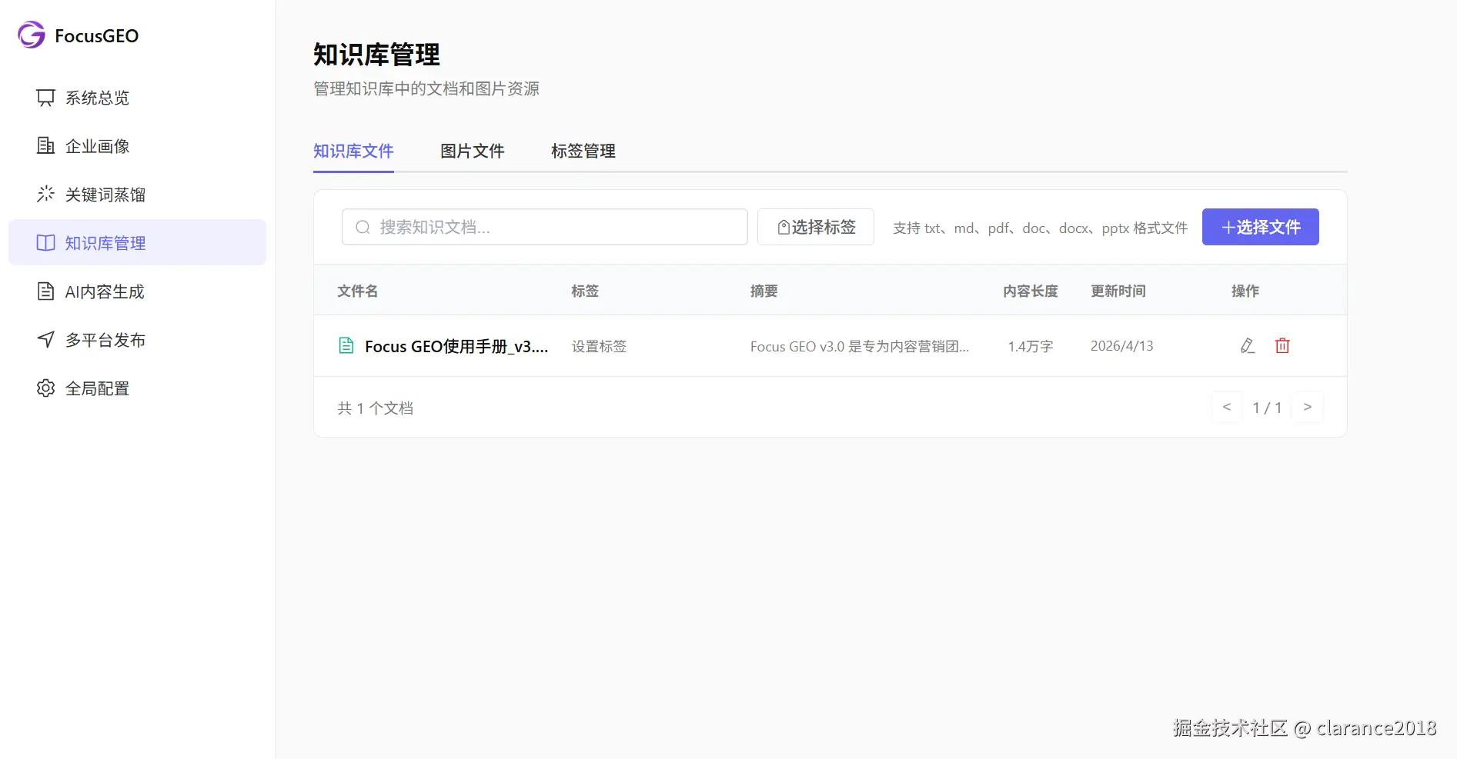Click the 知识库管理 book icon
The height and width of the screenshot is (759, 1457).
[x=45, y=242]
